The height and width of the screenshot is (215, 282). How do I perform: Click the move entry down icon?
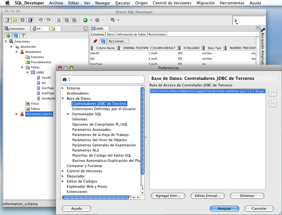point(272,103)
